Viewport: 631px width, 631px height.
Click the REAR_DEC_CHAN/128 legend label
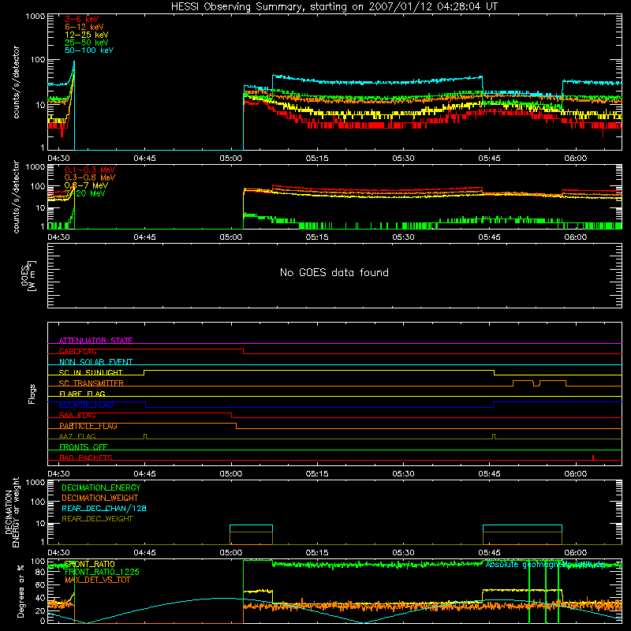[x=104, y=508]
